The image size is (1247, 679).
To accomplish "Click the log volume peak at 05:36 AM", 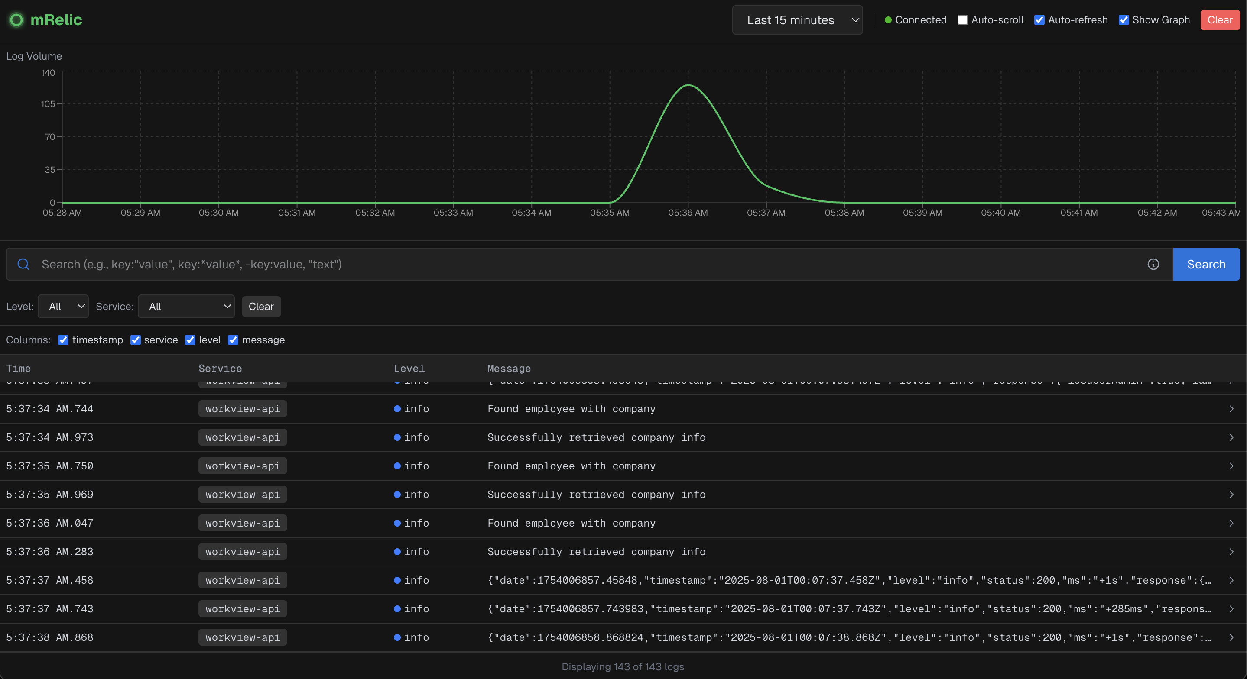I will (x=688, y=85).
